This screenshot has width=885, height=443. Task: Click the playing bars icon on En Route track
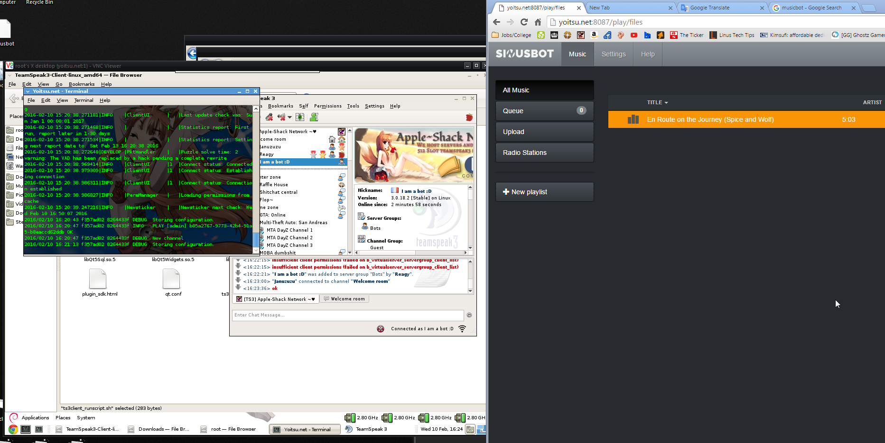coord(633,119)
